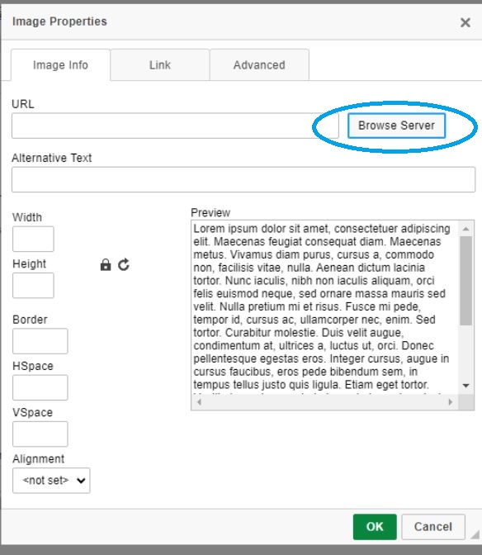The height and width of the screenshot is (555, 482).
Task: Confirm with the green OK button
Action: tap(375, 527)
